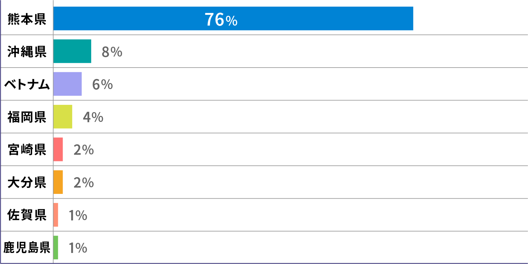This screenshot has width=528, height=264.
Task: Click the salmon 佐賀県 bar
Action: click(x=56, y=215)
